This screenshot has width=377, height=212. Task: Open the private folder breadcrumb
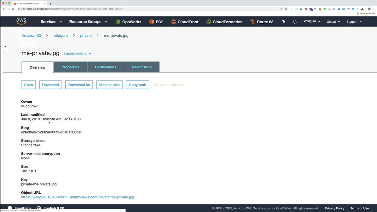click(86, 36)
